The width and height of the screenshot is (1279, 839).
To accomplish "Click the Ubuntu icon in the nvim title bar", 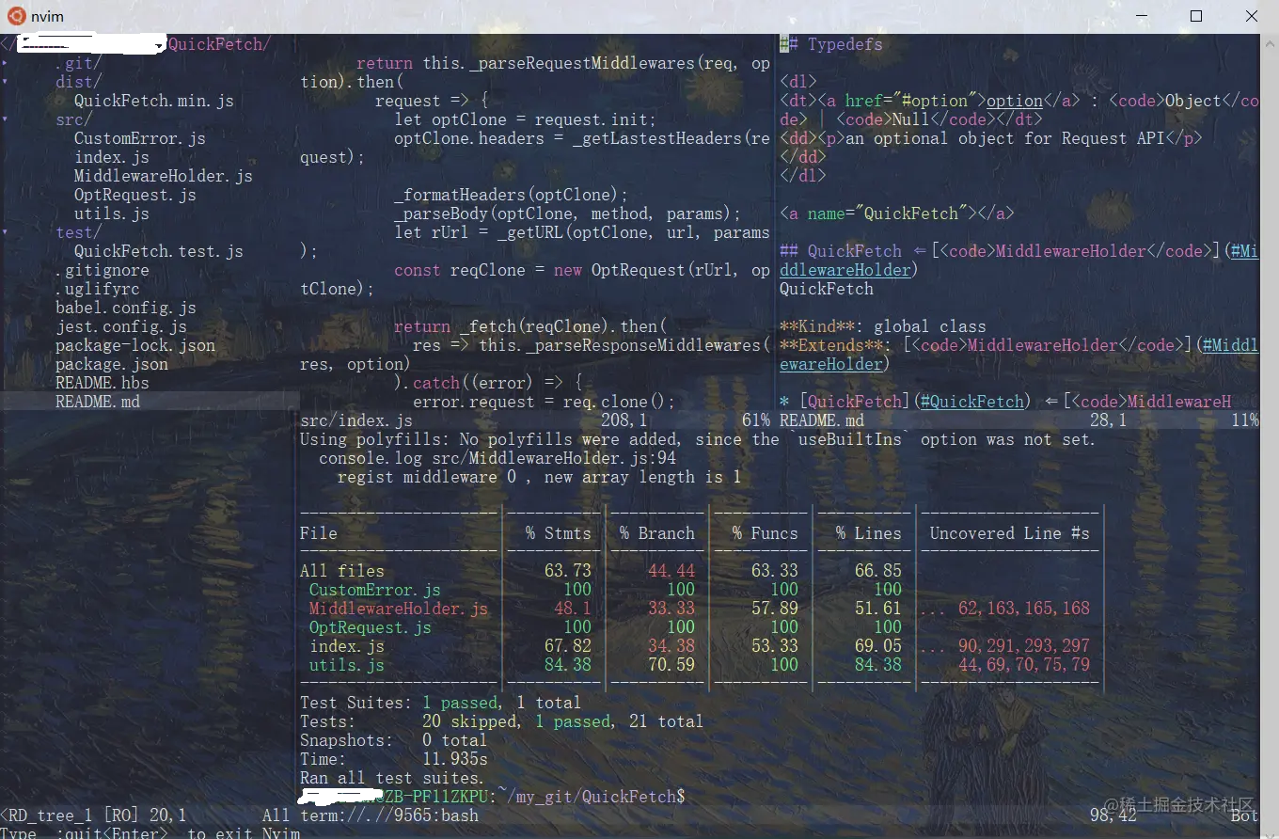I will pos(16,15).
